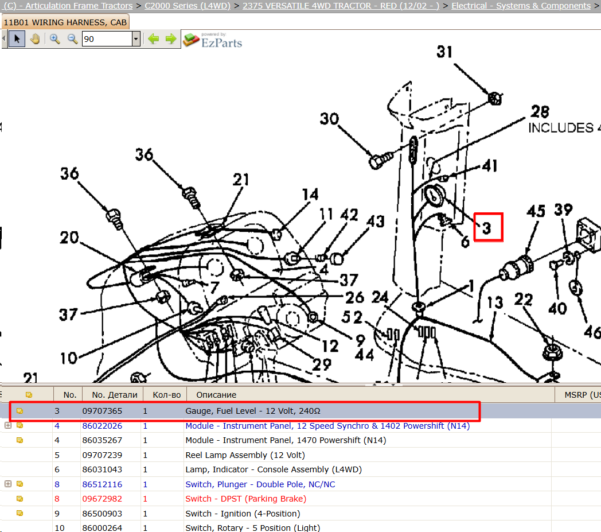The width and height of the screenshot is (601, 532).
Task: Click callout number 14 in diagram
Action: (x=310, y=195)
